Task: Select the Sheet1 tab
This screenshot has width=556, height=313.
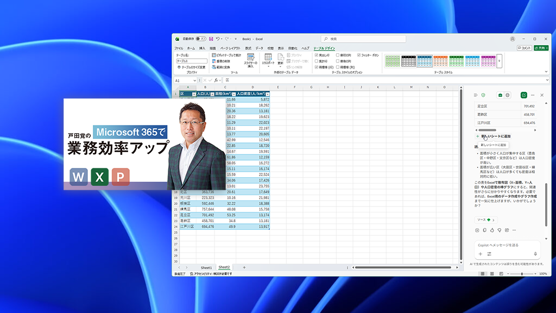Action: click(x=205, y=267)
